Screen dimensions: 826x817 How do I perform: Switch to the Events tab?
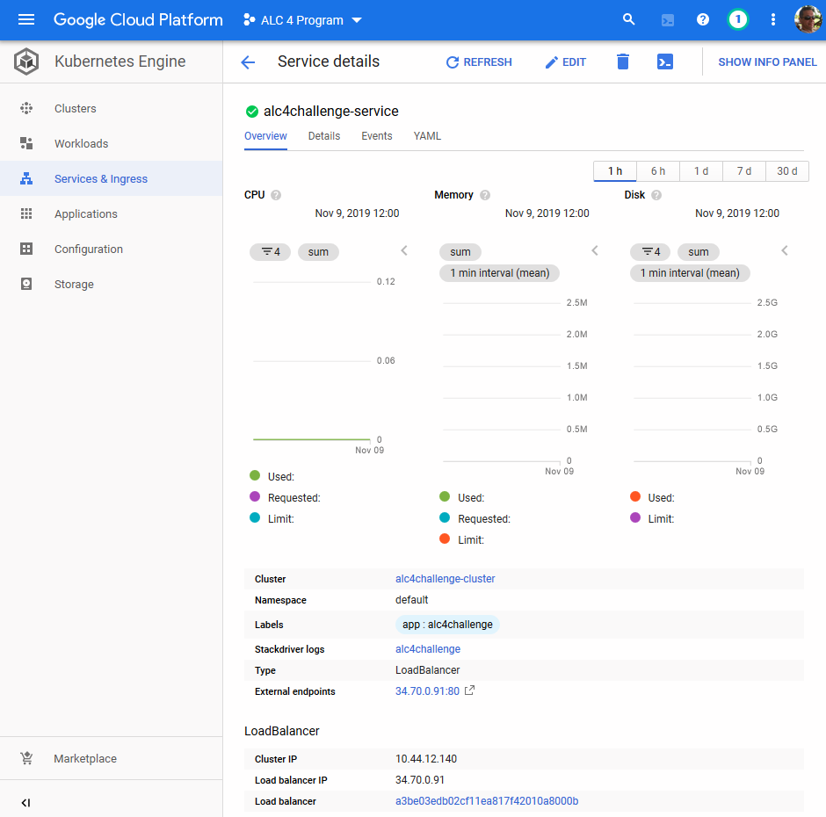[x=377, y=136]
